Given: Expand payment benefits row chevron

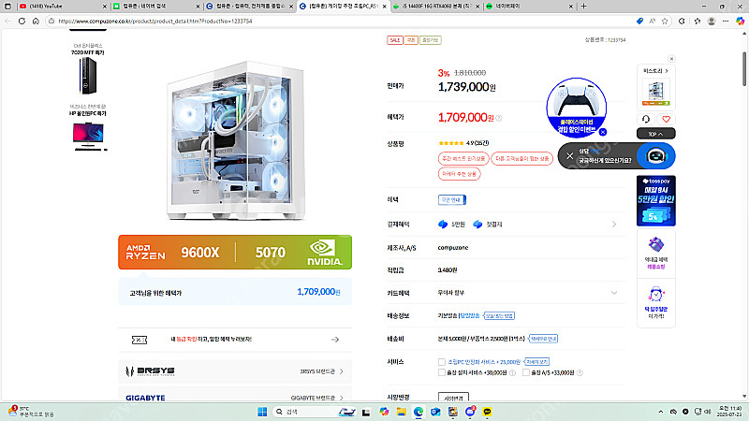Looking at the screenshot, I should (x=614, y=224).
